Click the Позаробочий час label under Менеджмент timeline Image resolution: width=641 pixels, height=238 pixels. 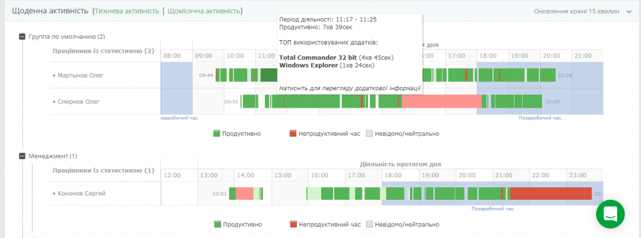[493, 209]
